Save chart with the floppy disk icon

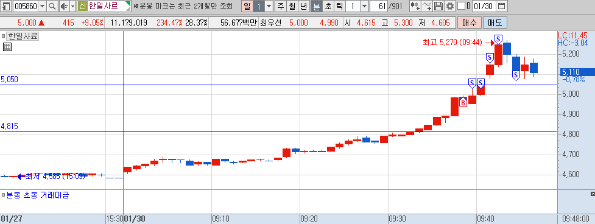pyautogui.click(x=438, y=6)
